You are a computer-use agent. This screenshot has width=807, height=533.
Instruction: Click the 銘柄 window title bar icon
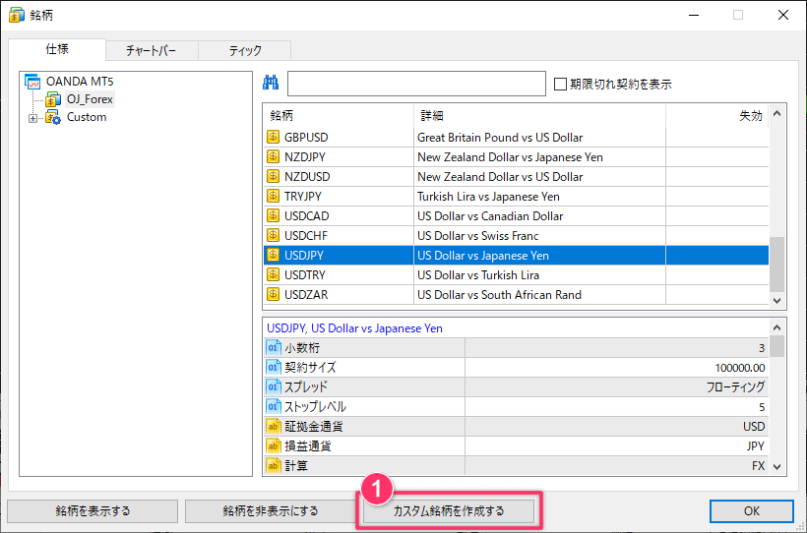point(17,15)
